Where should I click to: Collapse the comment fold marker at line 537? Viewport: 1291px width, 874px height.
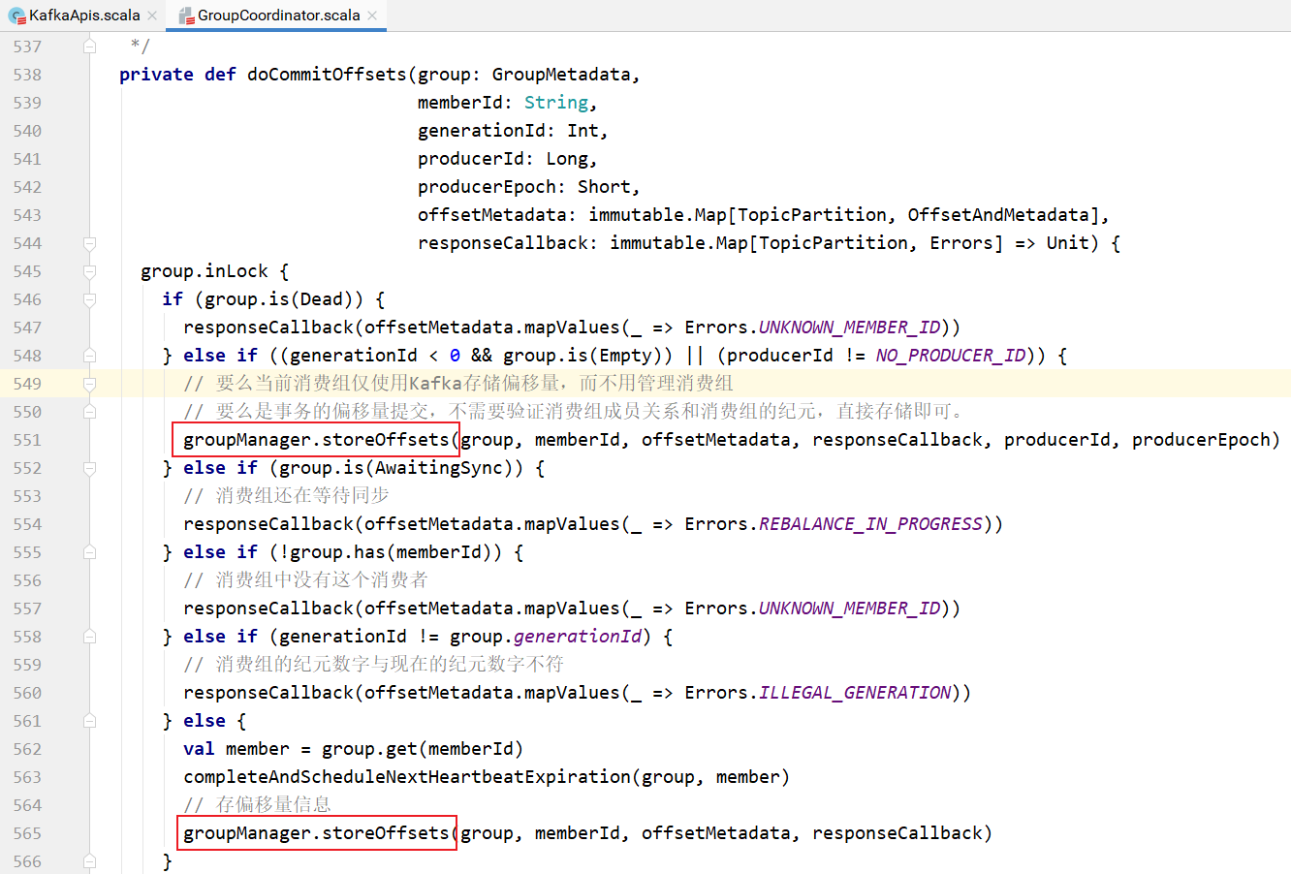tap(89, 46)
